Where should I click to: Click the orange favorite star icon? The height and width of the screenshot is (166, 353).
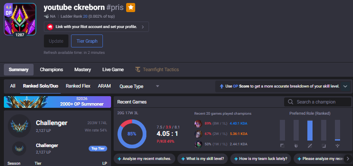click(130, 8)
